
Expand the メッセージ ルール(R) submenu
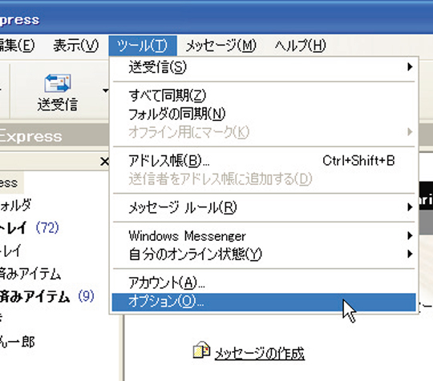264,207
